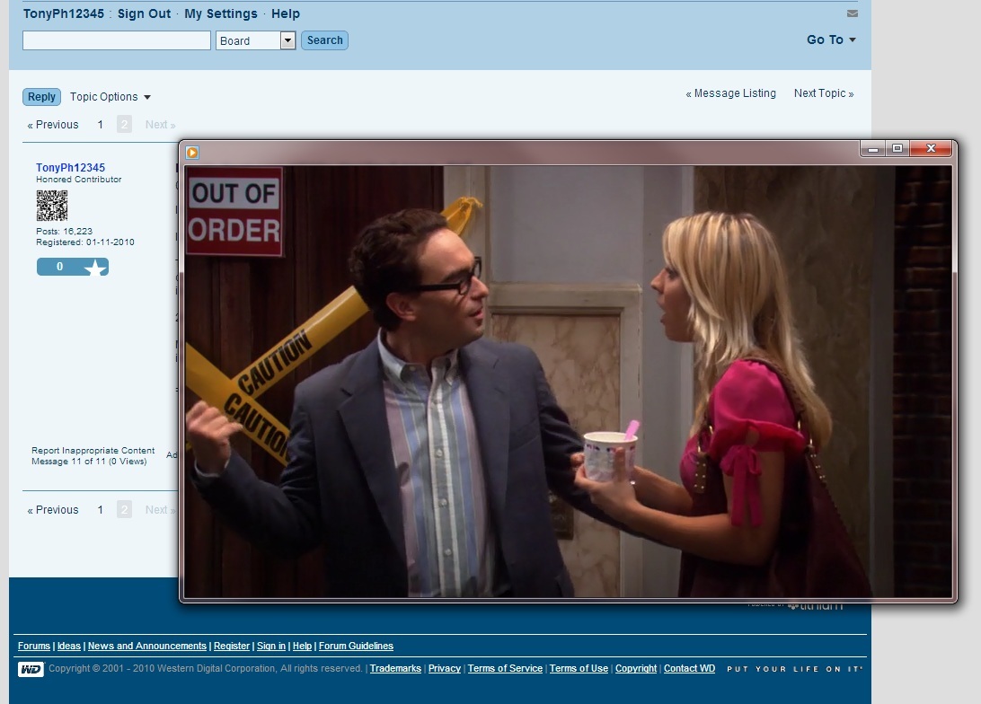The width and height of the screenshot is (981, 704).
Task: Open the Copyright footer link
Action: point(636,668)
